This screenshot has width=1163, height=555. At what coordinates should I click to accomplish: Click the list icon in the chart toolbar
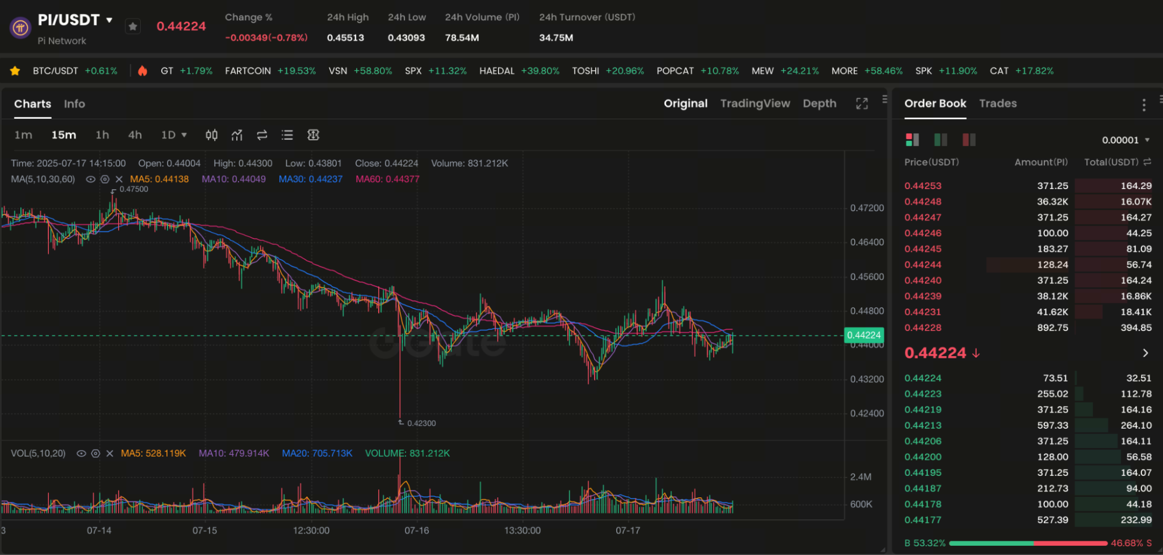pos(287,135)
